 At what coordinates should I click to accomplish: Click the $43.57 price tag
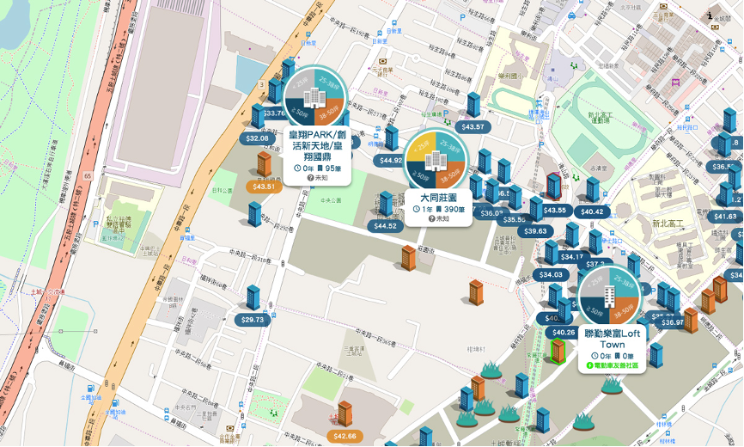click(x=473, y=126)
